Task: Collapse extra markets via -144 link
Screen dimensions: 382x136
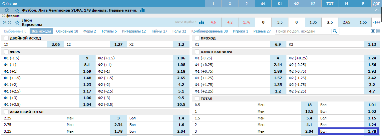Action: coord(377,22)
